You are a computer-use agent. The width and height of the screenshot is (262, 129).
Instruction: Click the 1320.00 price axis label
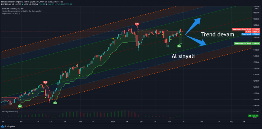(x=256, y=68)
